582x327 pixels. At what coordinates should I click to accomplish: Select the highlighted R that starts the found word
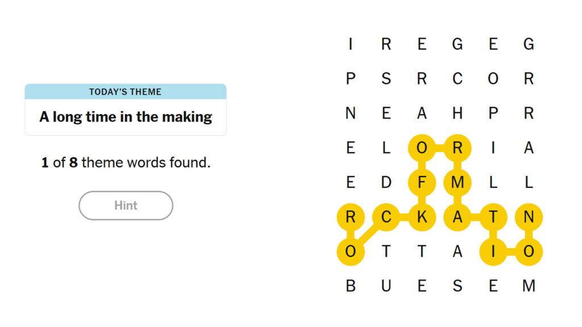[x=350, y=216]
